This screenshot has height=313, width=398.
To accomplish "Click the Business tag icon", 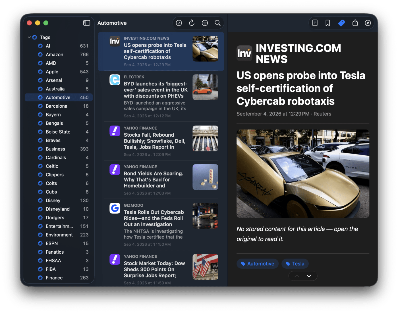I will click(x=40, y=149).
